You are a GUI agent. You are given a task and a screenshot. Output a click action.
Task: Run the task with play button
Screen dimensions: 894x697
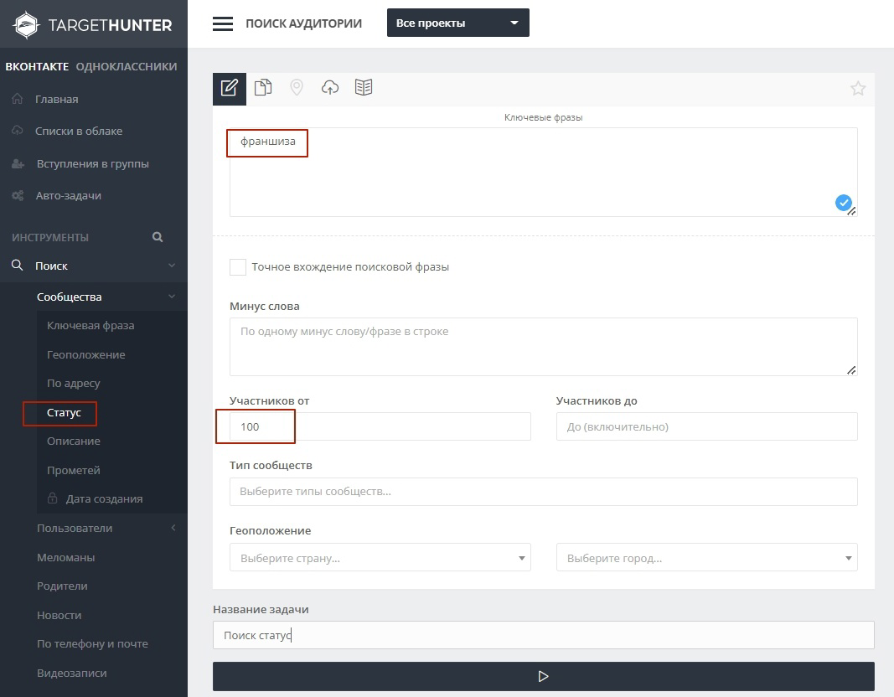tap(544, 677)
